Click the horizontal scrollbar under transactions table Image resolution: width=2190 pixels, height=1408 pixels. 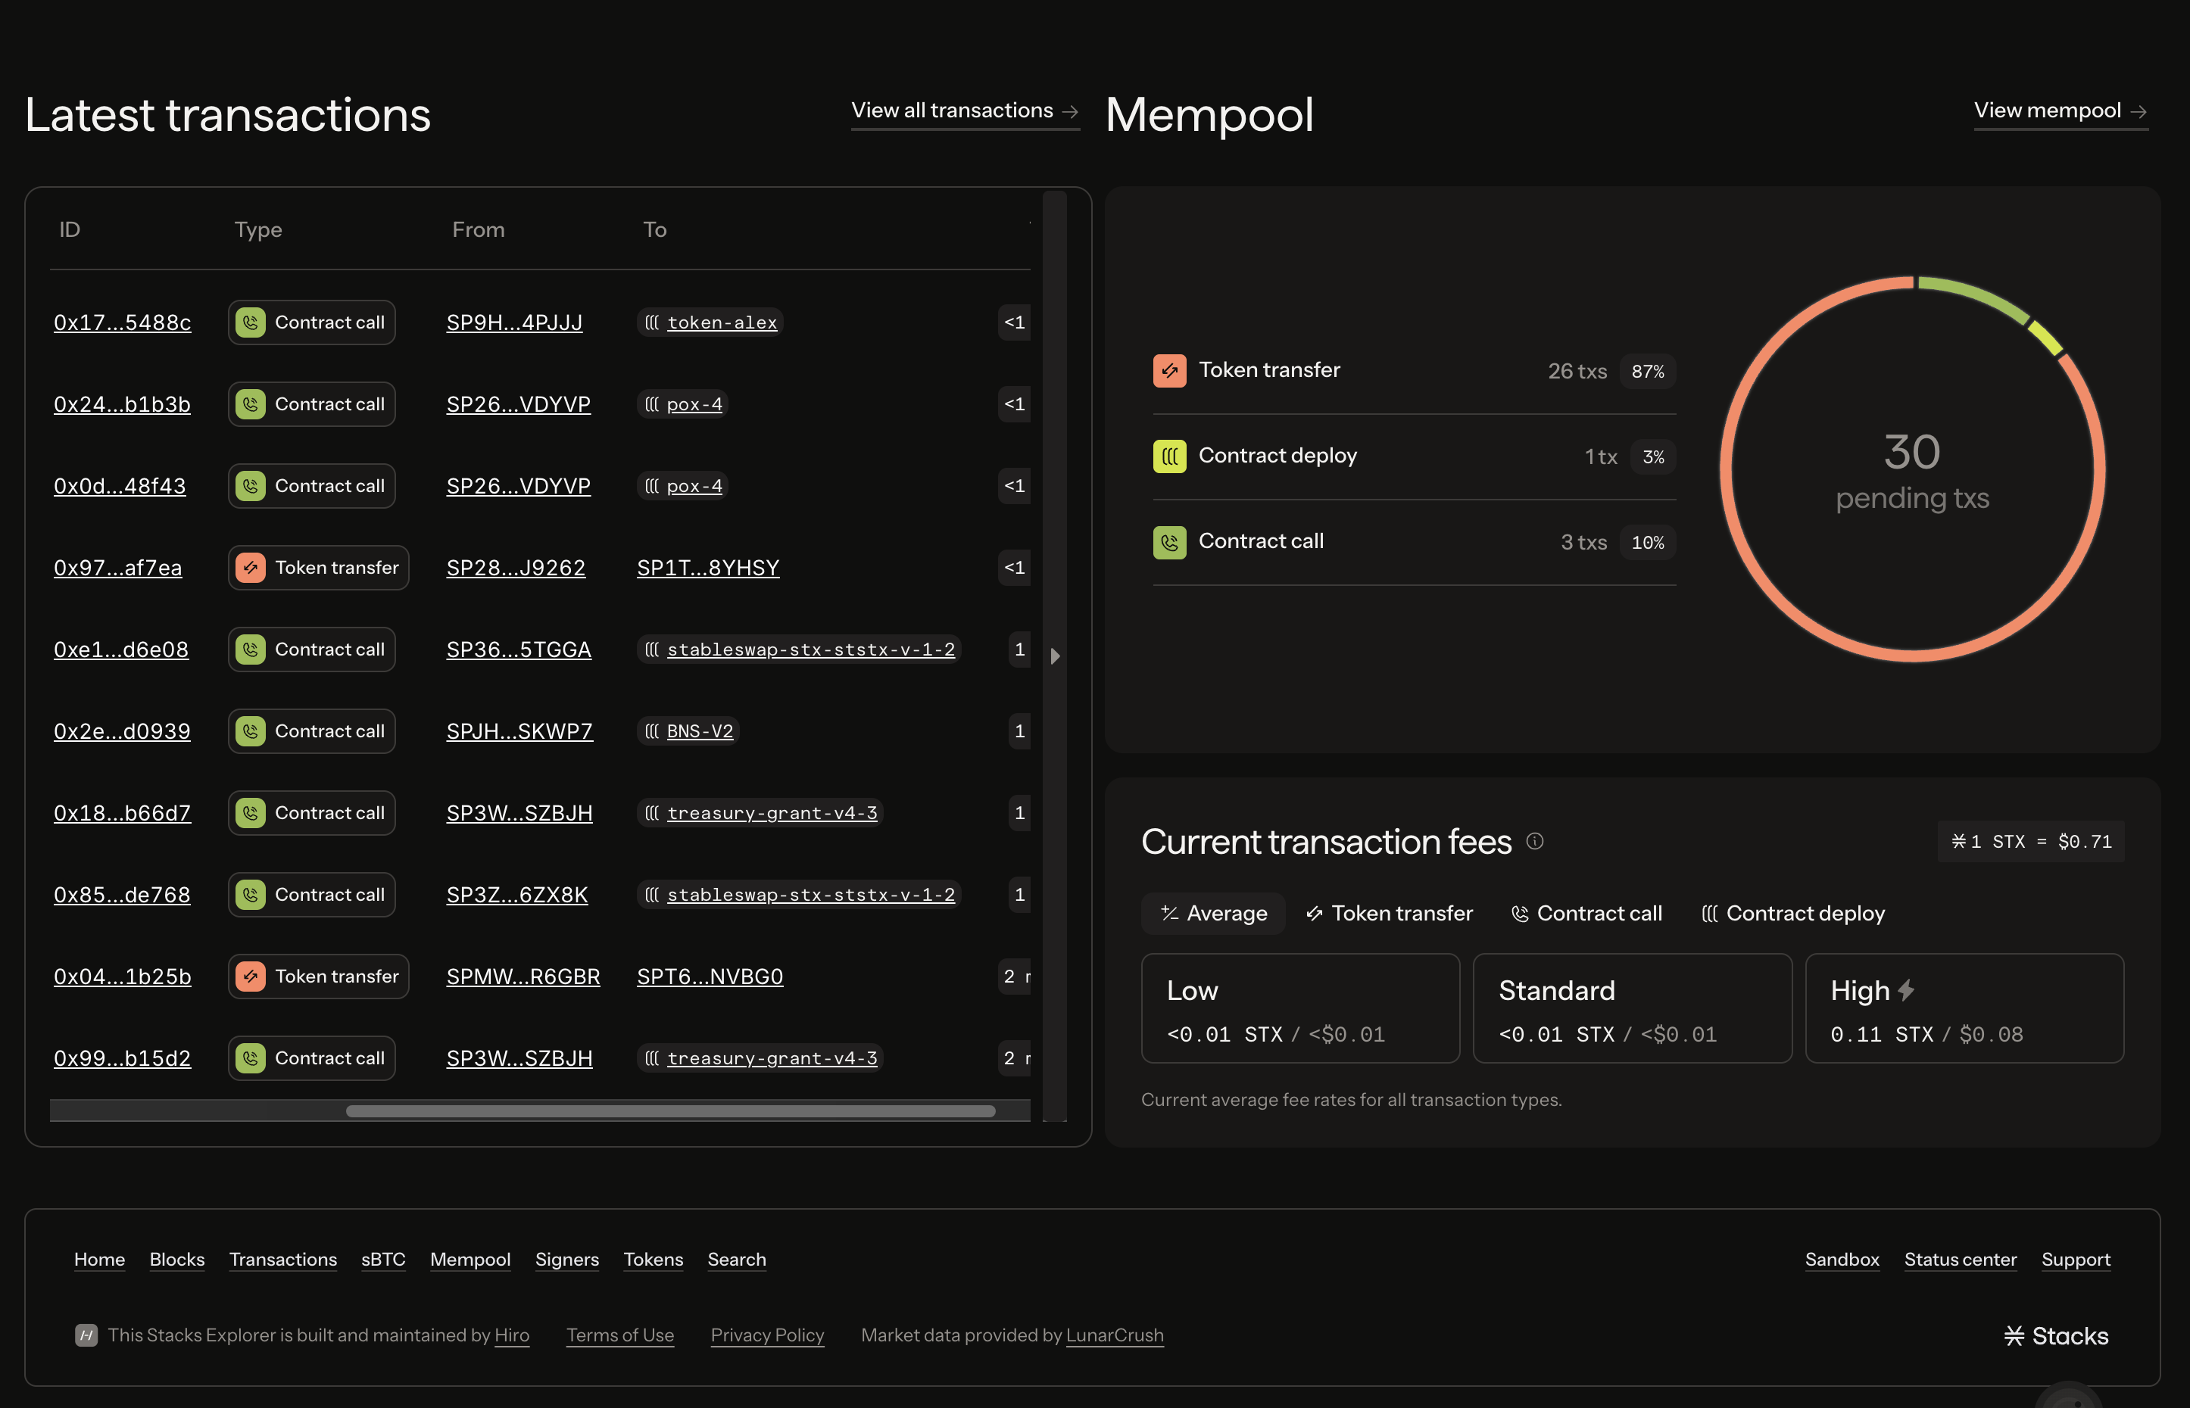[x=670, y=1111]
